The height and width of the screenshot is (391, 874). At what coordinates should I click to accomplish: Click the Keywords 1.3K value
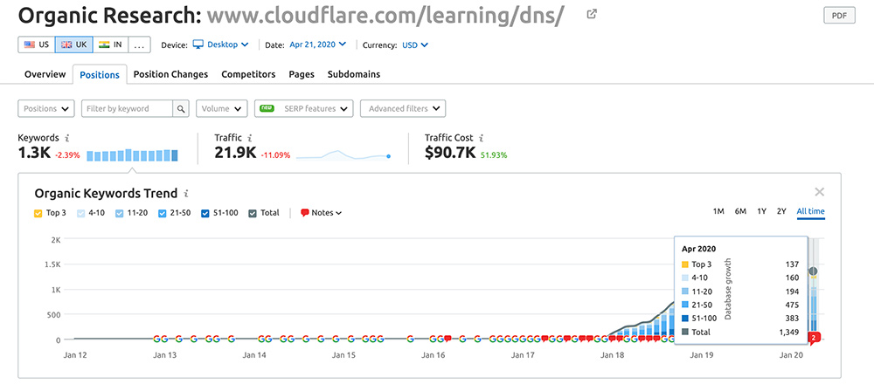35,153
